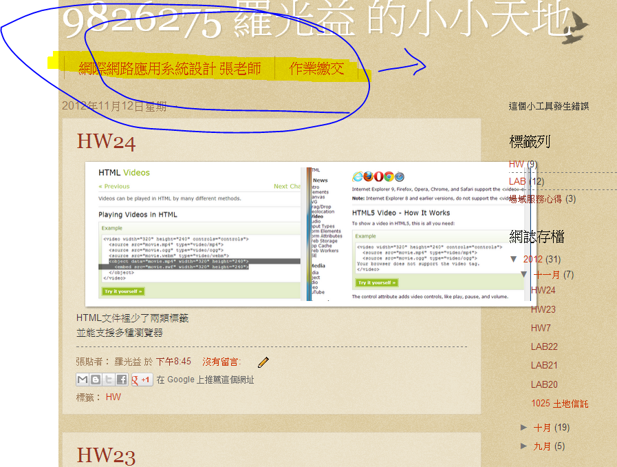617x467 pixels.
Task: Select the HW label in 標籤列
Action: [517, 164]
